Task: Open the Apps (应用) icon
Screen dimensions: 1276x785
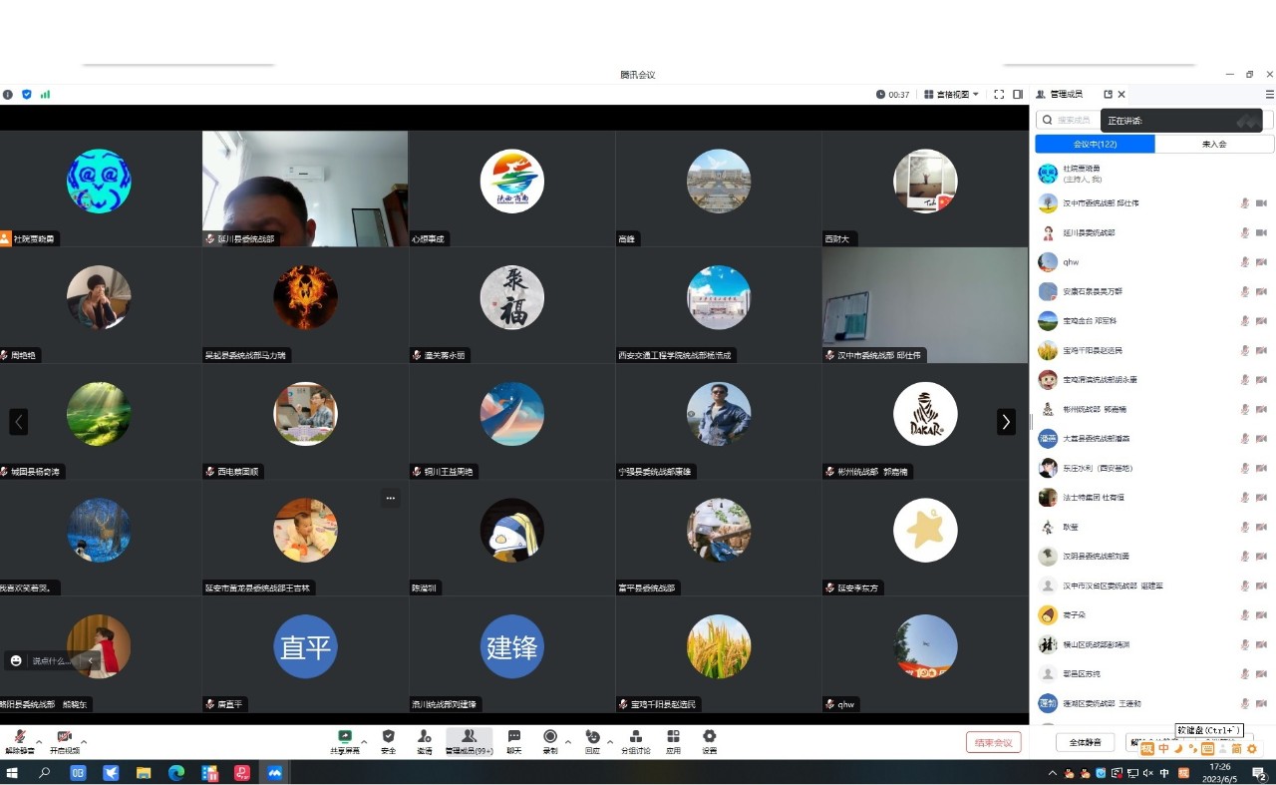Action: click(673, 741)
